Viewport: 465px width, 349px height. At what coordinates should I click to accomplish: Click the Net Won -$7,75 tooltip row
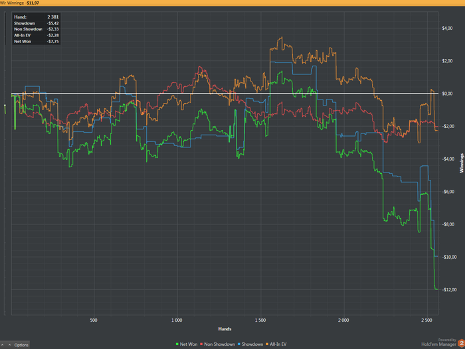coord(36,42)
